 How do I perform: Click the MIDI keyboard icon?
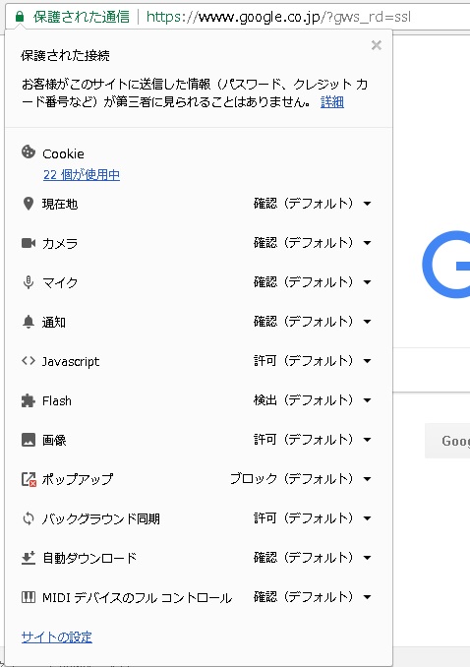[x=29, y=597]
